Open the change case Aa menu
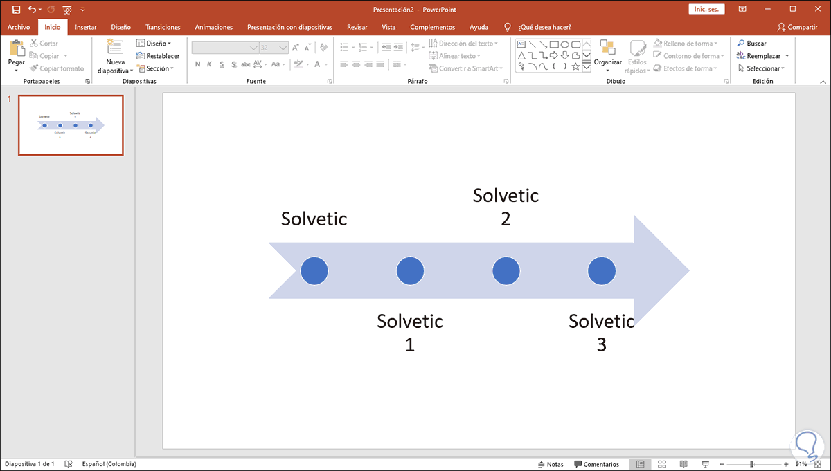Image resolution: width=831 pixels, height=471 pixels. pos(278,64)
